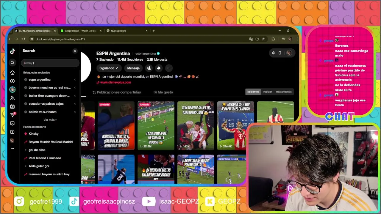Select suggestion 'Bayern Munich Vs Real Madrid'
381x214 pixels.
tap(51, 142)
